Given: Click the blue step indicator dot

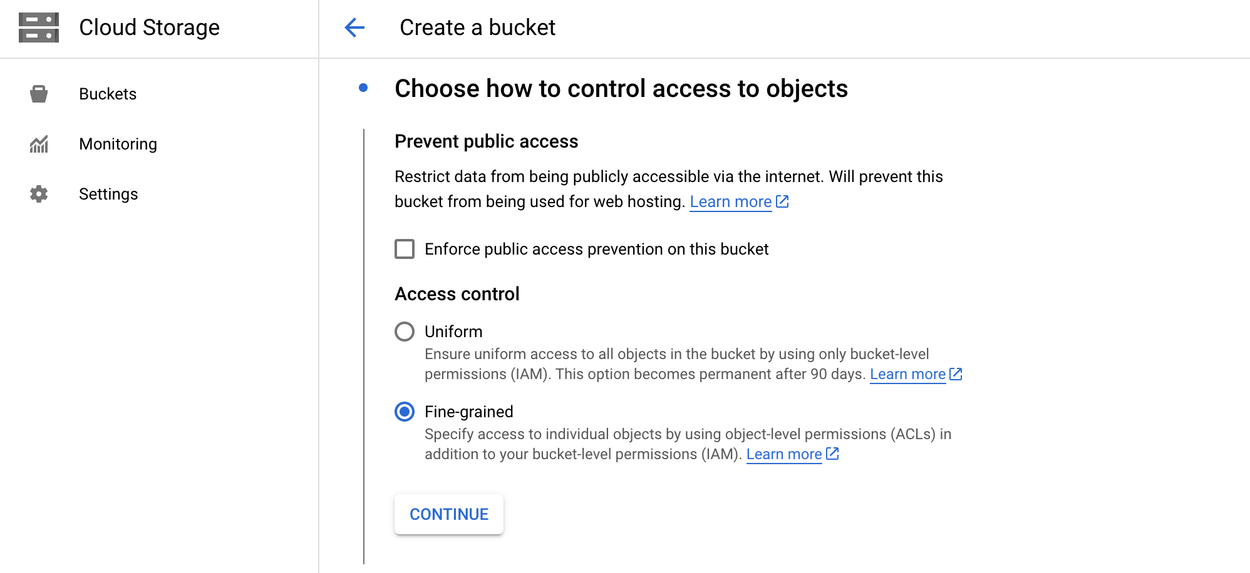Looking at the screenshot, I should point(364,89).
